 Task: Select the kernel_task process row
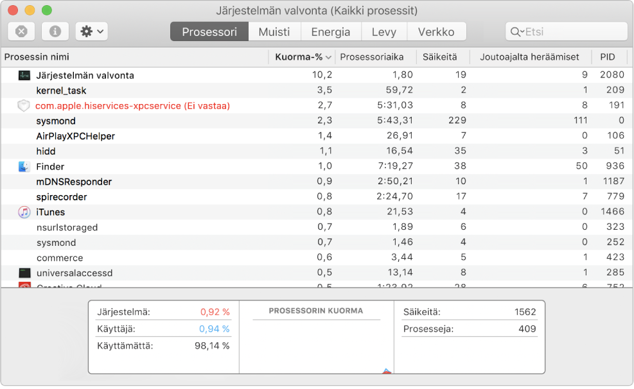coord(317,91)
